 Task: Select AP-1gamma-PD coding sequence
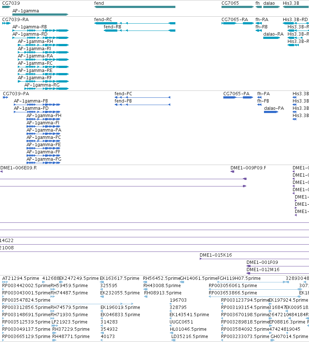click(37, 112)
